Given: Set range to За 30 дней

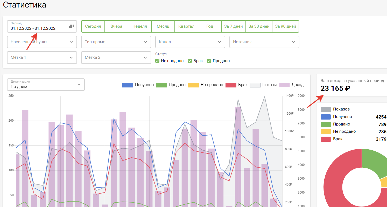Looking at the screenshot, I should tap(259, 26).
